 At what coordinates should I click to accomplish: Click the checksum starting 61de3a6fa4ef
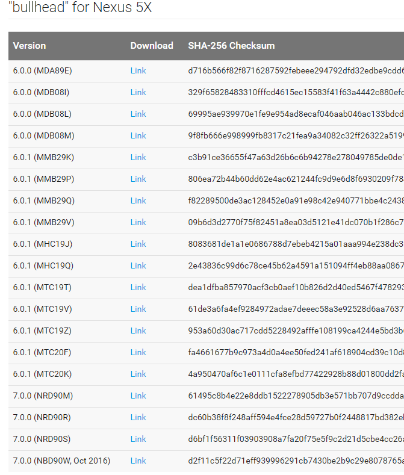point(296,309)
